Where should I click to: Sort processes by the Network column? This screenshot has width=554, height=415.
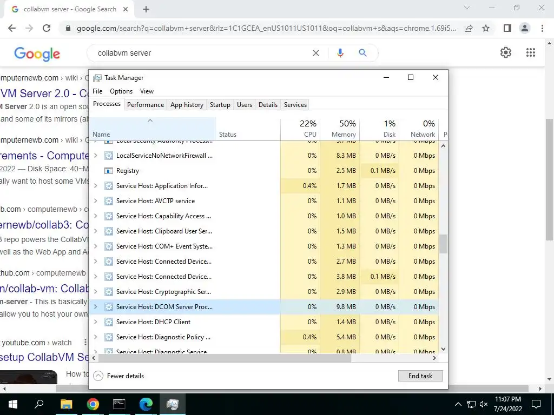(419, 129)
